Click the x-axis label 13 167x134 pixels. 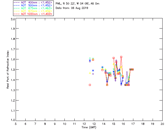click(x=94, y=124)
